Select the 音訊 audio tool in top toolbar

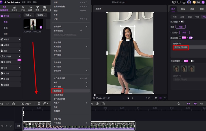[x=38, y=8]
